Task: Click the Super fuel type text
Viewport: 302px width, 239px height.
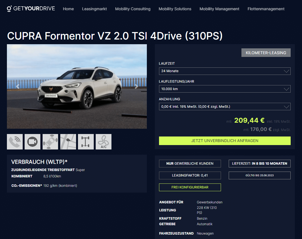Action: pos(80,170)
